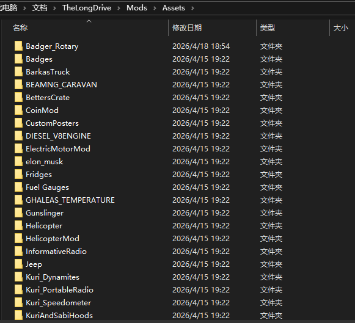Expand the chevron after Assets in breadcrumb
This screenshot has width=355, height=323.
tap(192, 8)
